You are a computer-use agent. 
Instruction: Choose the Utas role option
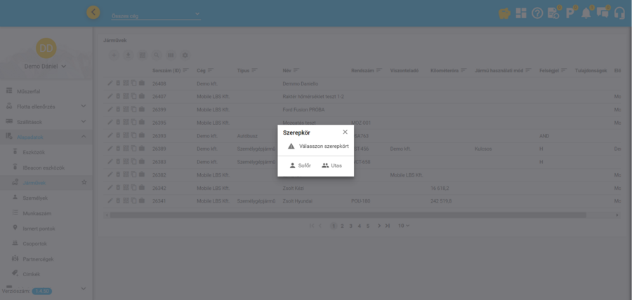coord(331,165)
